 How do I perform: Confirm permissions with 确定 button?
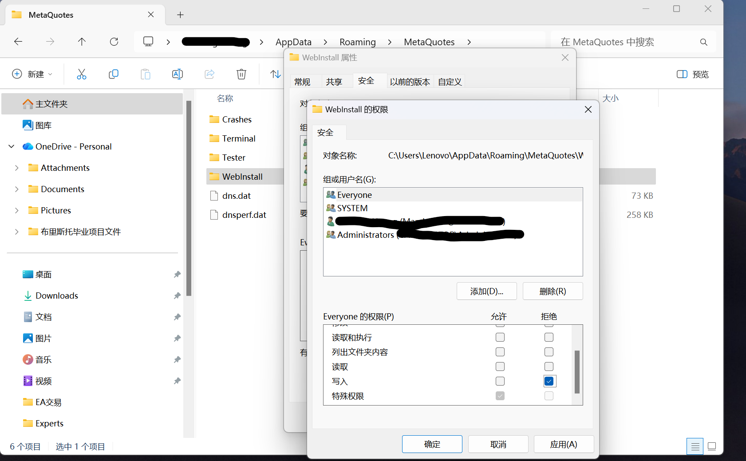tap(432, 444)
